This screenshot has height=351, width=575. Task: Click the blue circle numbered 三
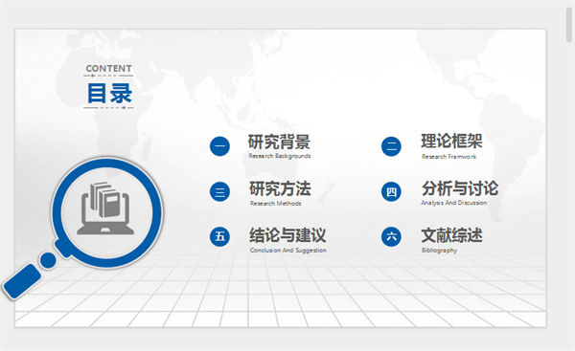(219, 192)
